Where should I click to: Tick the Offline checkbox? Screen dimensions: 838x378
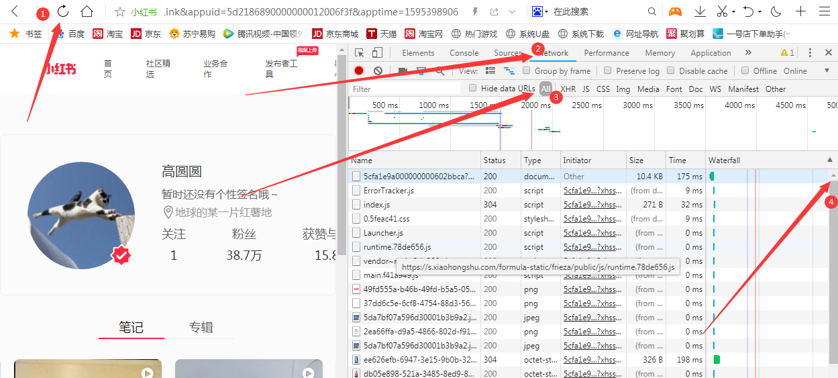745,70
